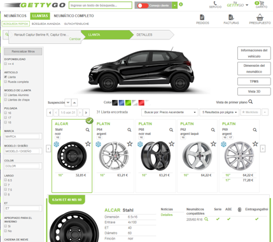Click the Vista 3D button
The width and height of the screenshot is (273, 242).
254,92
